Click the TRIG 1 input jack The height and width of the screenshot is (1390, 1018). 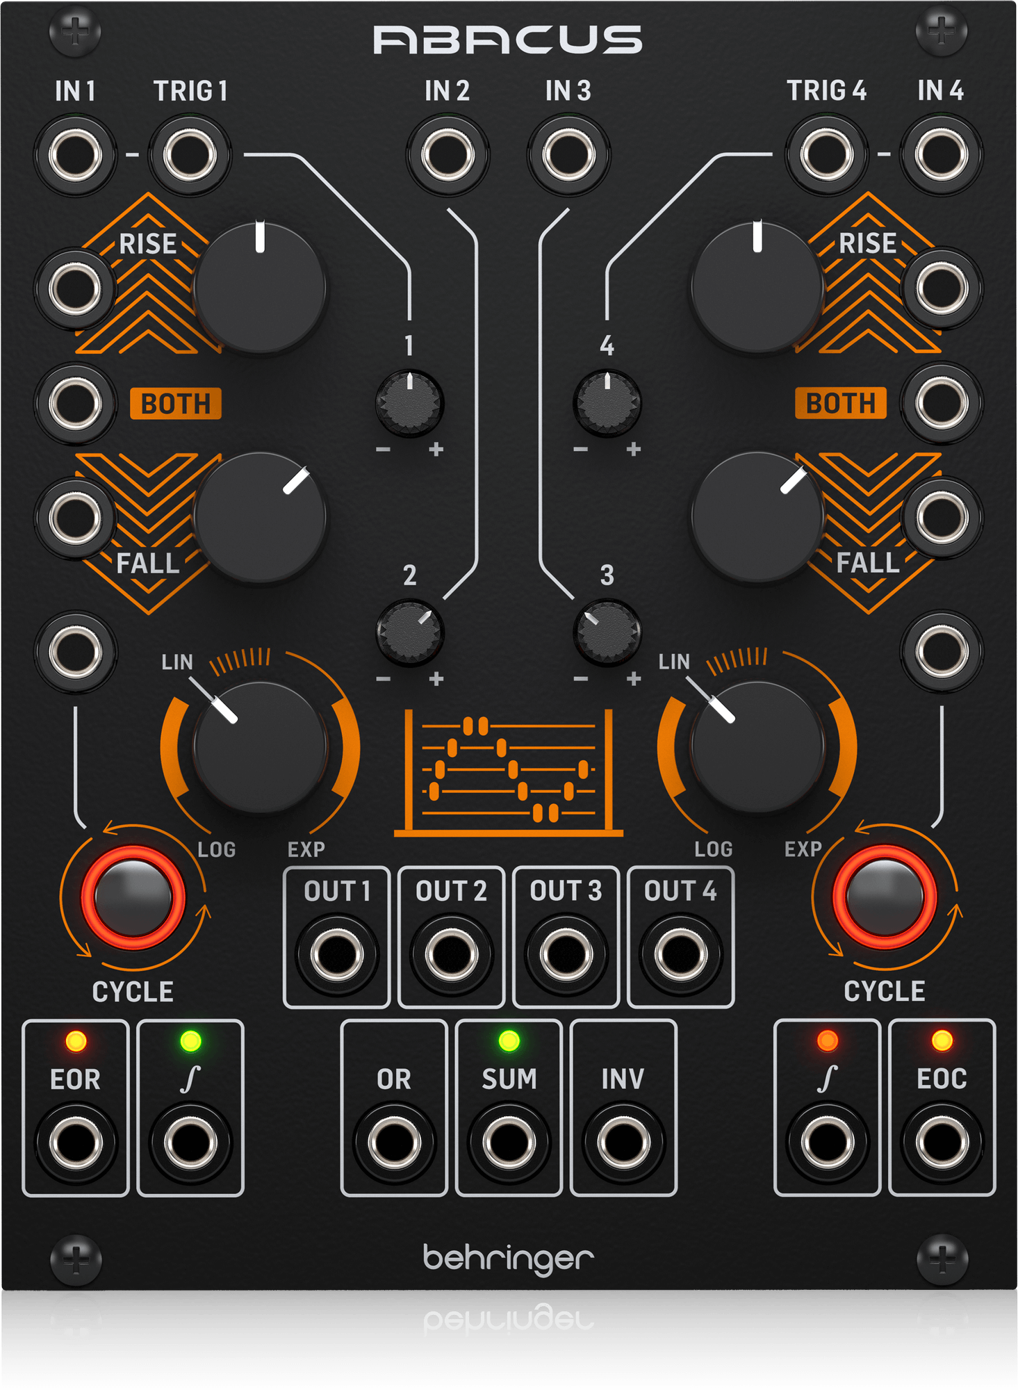[190, 154]
